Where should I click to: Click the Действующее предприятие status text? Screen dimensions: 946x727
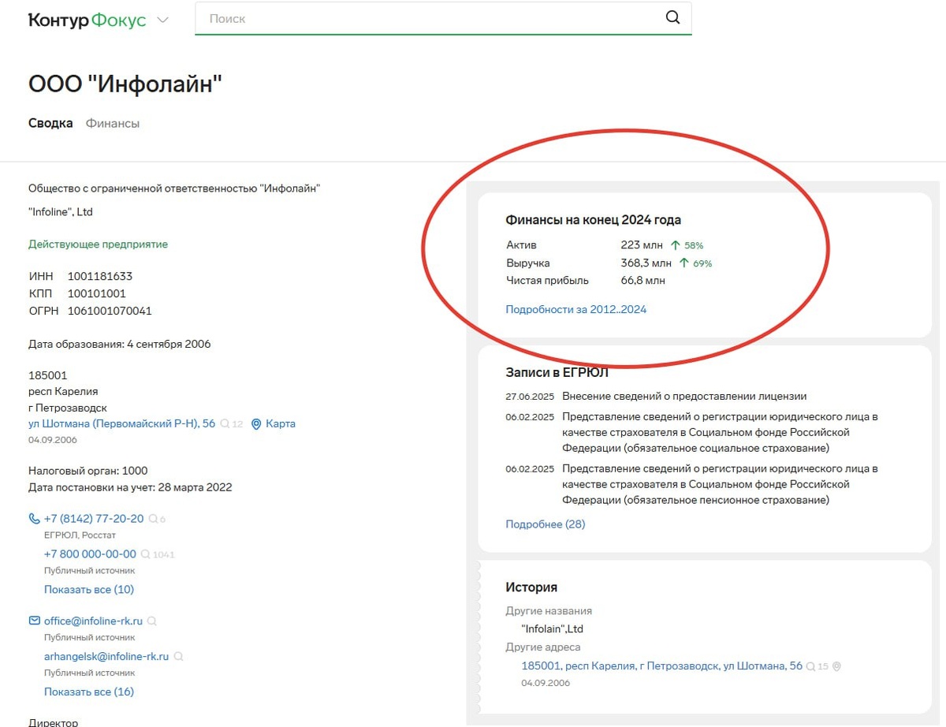[x=98, y=244]
